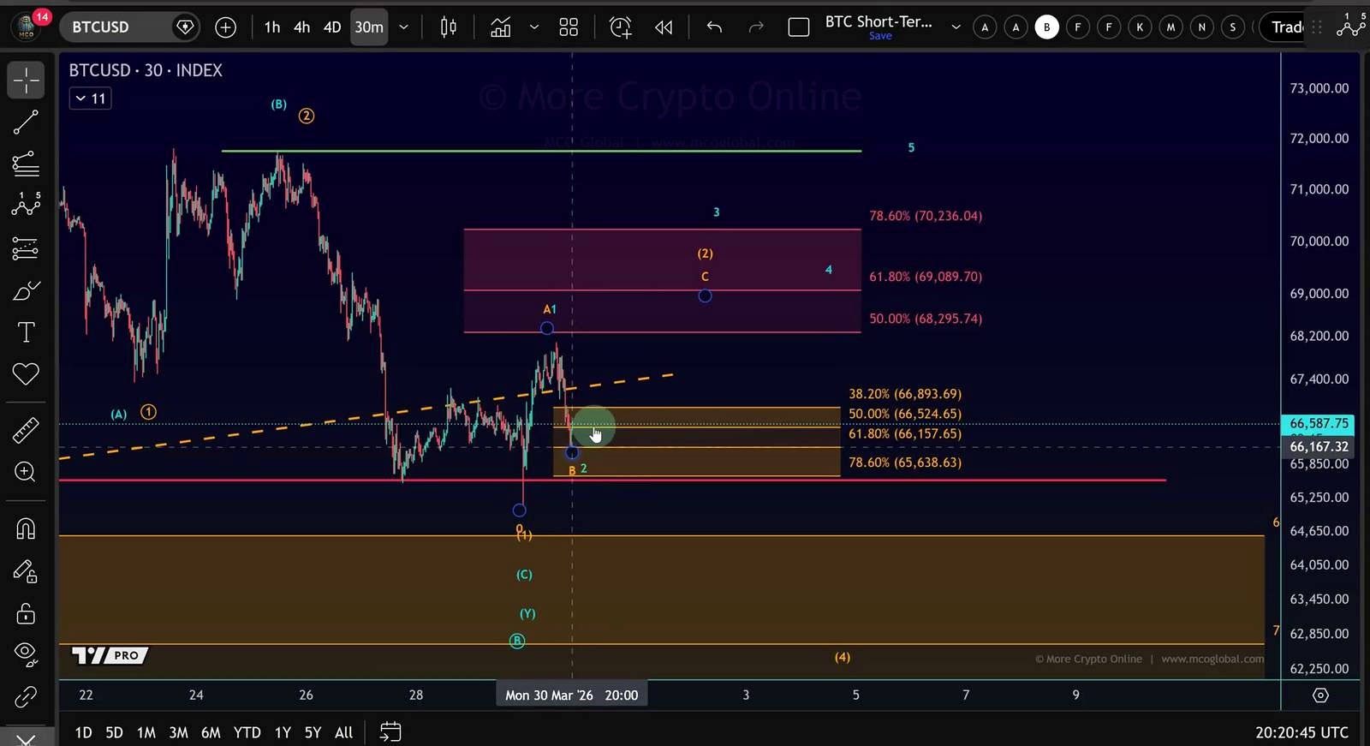Click the BTC Short-Ter... layout name
The image size is (1370, 746).
click(879, 21)
